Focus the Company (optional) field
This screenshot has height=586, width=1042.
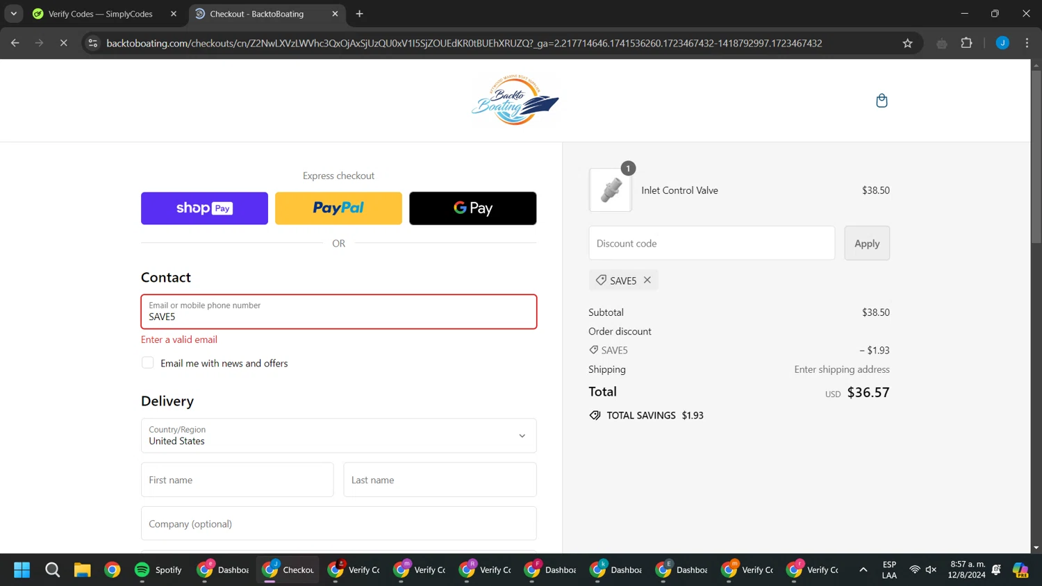[x=339, y=524]
